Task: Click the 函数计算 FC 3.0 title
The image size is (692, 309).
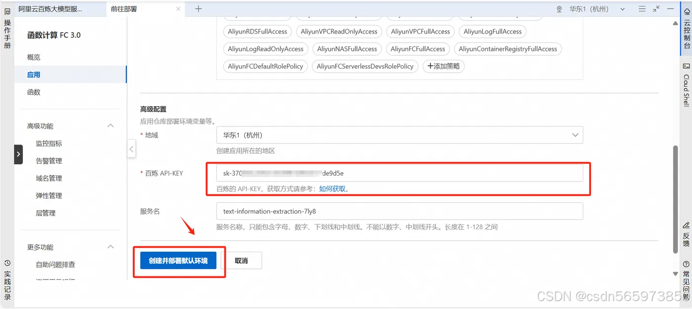Action: tap(54, 35)
